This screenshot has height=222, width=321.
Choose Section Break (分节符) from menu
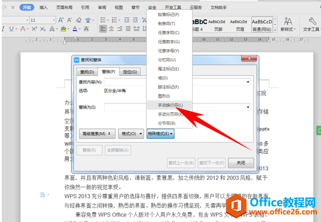(x=169, y=123)
